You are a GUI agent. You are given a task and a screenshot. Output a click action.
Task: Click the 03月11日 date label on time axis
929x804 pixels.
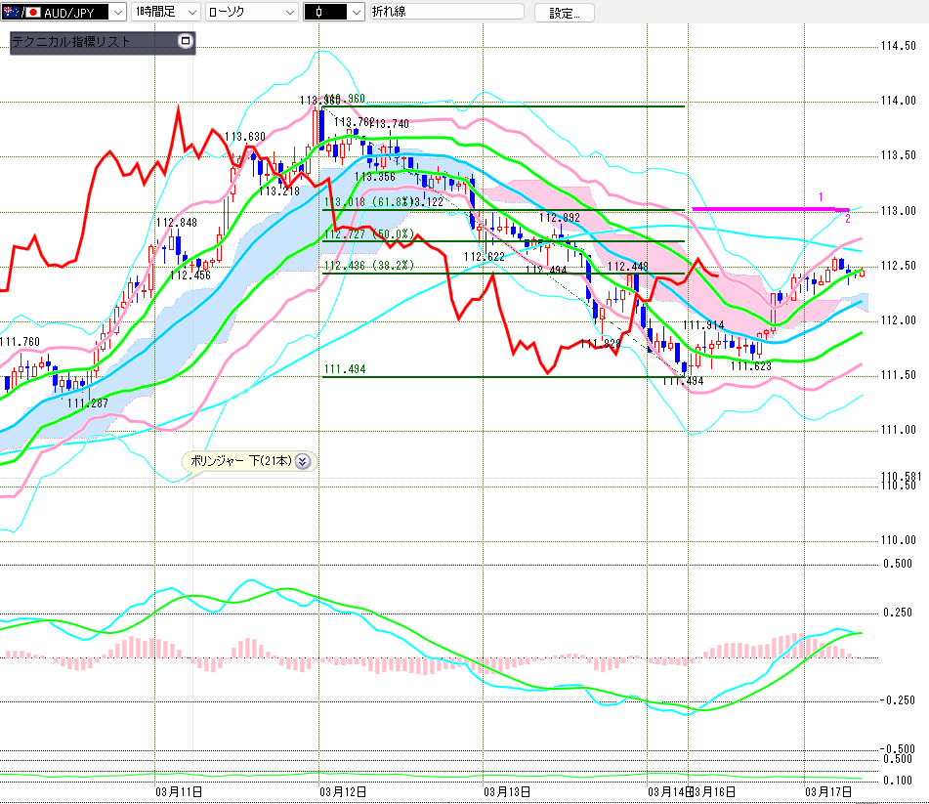(179, 790)
